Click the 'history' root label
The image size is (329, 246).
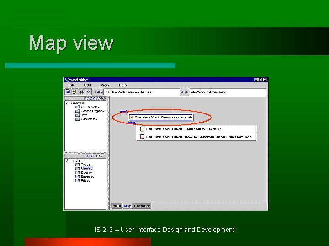(x=75, y=161)
